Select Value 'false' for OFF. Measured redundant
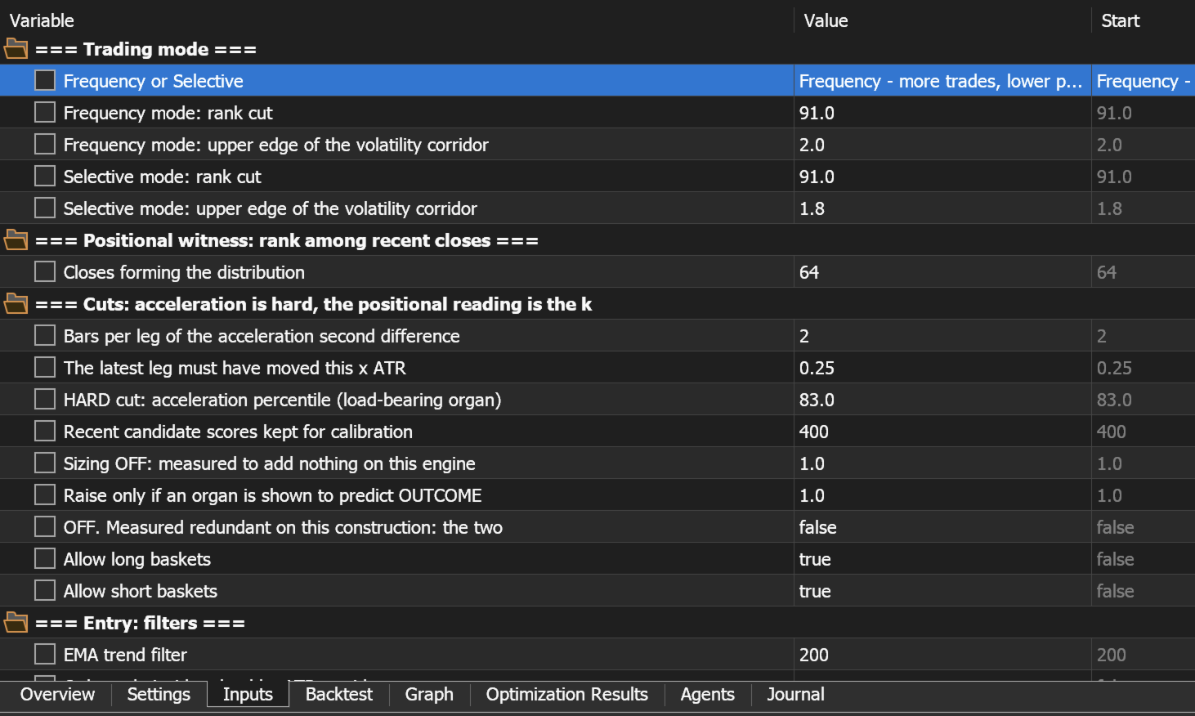Viewport: 1195px width, 716px height. tap(942, 527)
